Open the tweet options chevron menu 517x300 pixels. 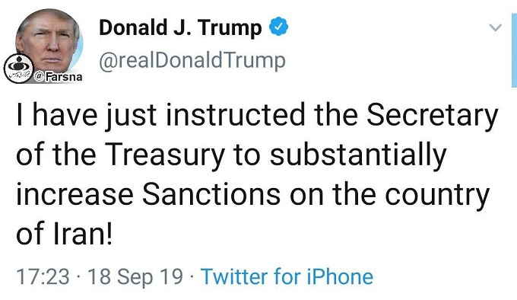coord(495,27)
